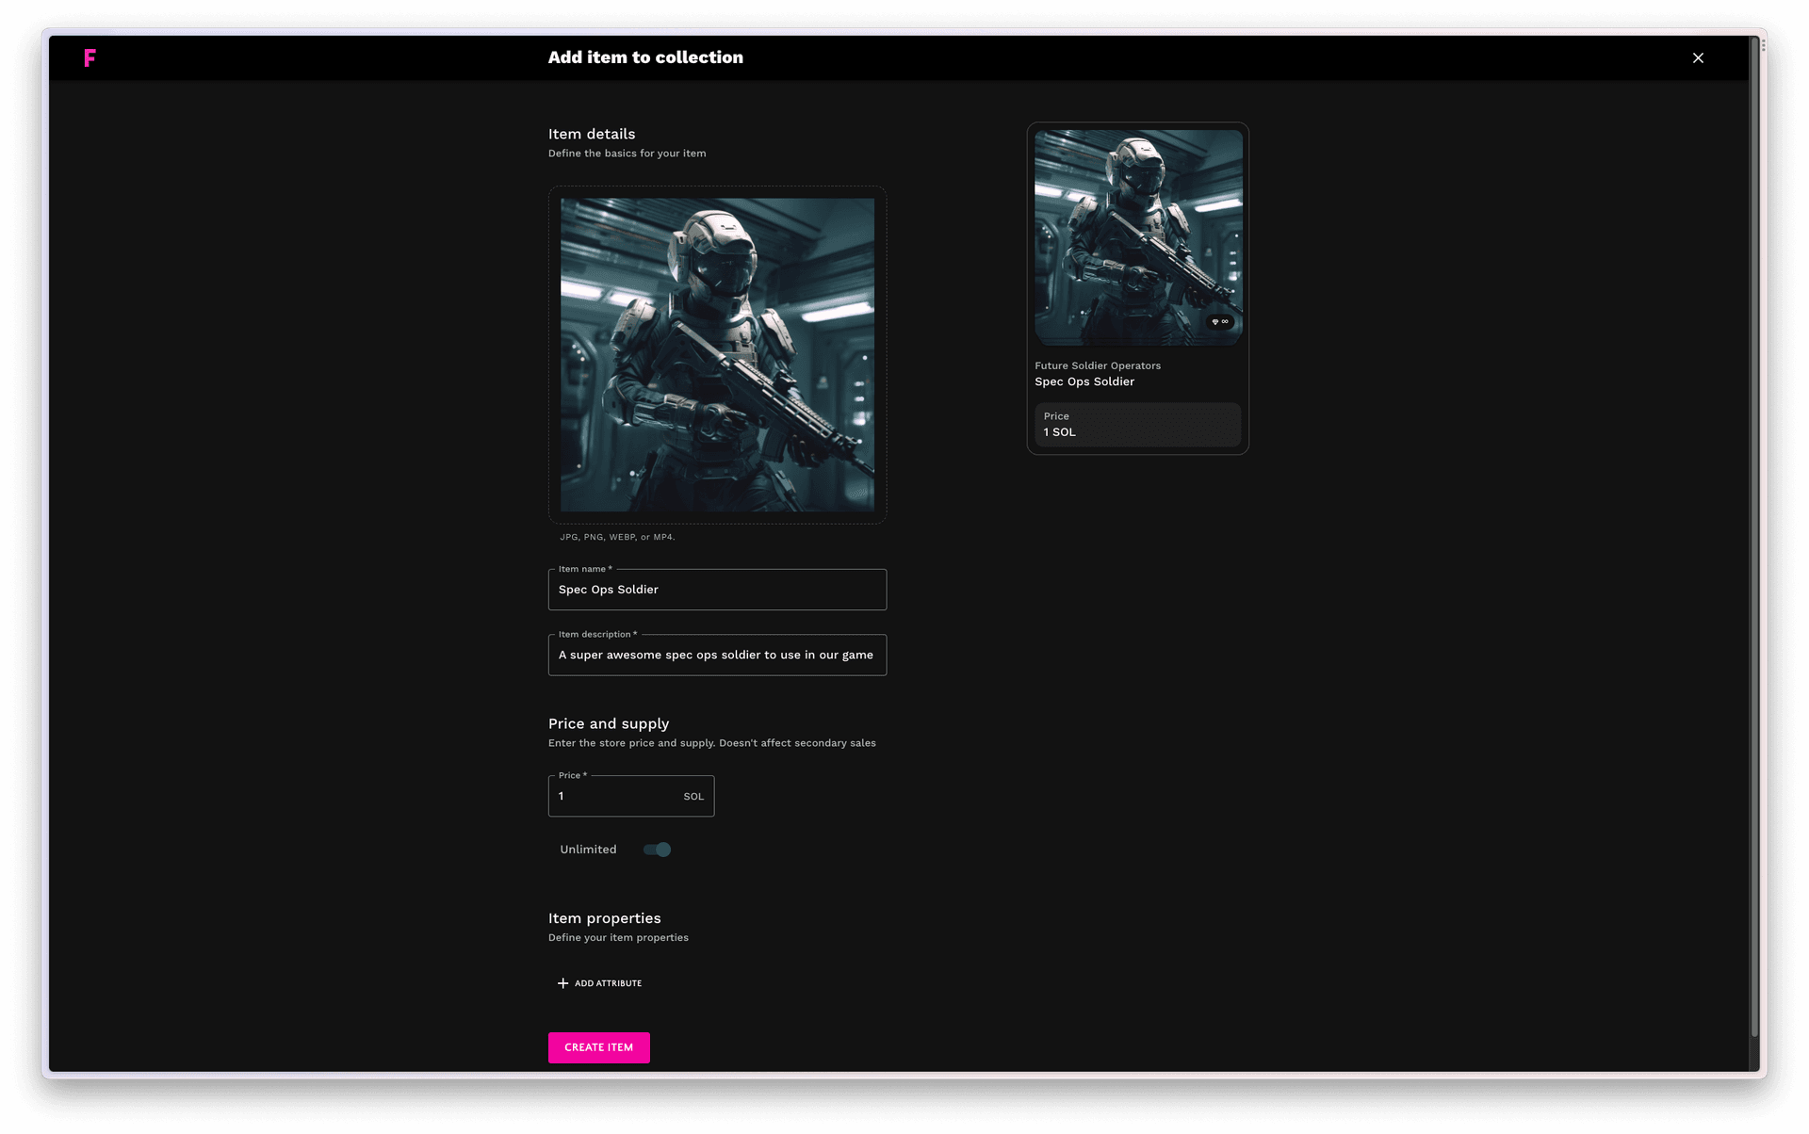Click the pink F logo icon

[90, 58]
